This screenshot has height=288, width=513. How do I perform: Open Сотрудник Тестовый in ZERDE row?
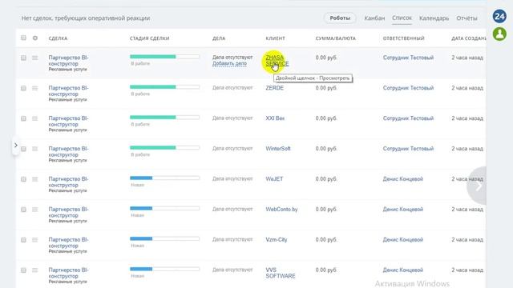click(x=408, y=88)
